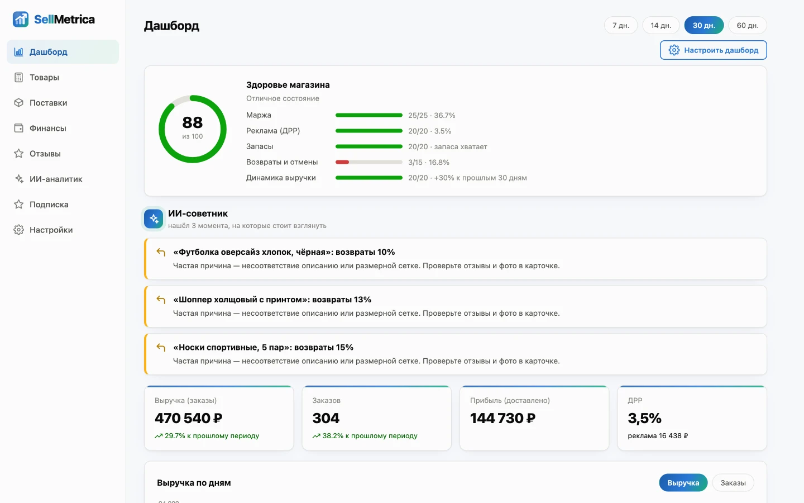Image resolution: width=804 pixels, height=503 pixels.
Task: Click the Отзывы star icon
Action: click(x=19, y=154)
